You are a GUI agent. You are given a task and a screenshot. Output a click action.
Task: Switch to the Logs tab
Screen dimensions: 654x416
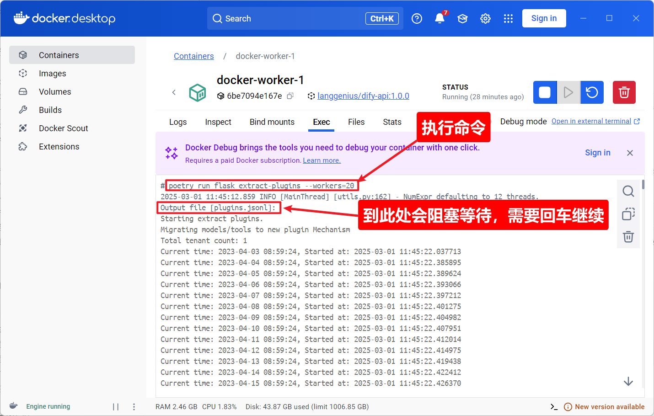[x=178, y=122]
